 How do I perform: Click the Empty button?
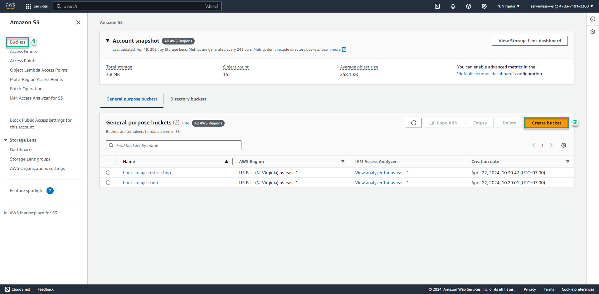(480, 123)
